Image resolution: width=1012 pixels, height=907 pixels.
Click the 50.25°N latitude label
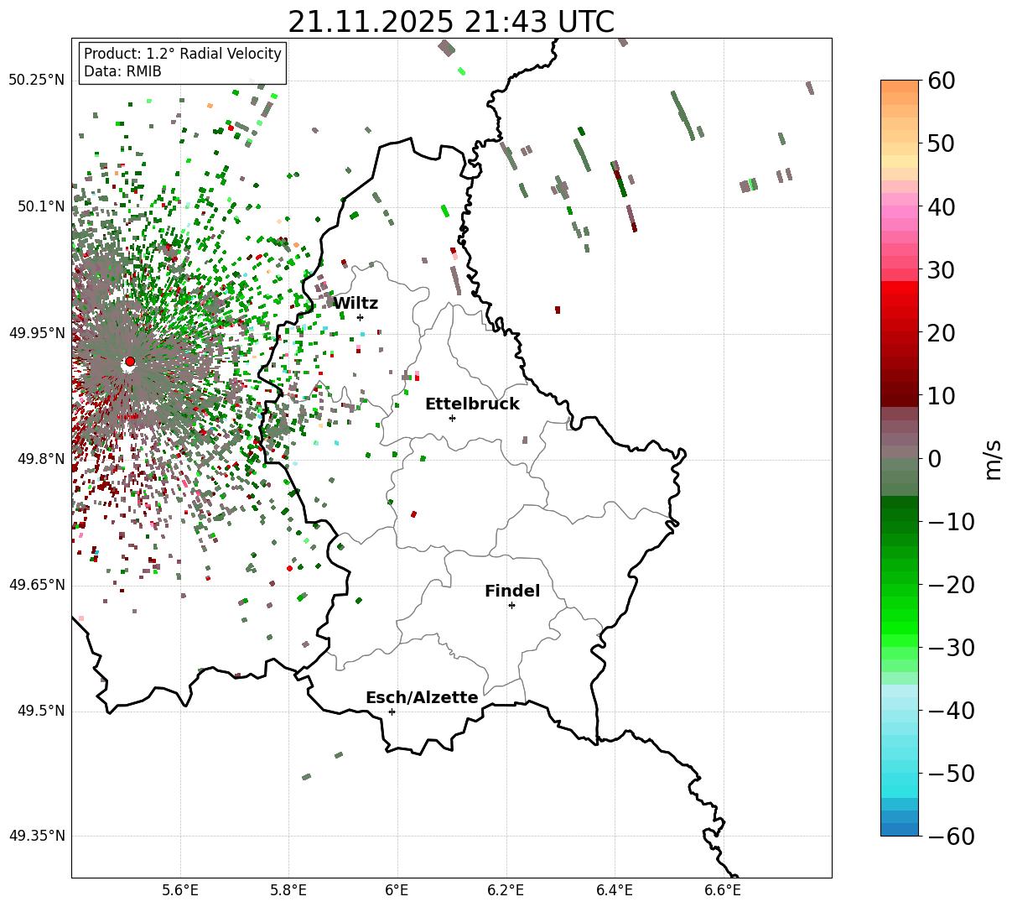pyautogui.click(x=36, y=81)
